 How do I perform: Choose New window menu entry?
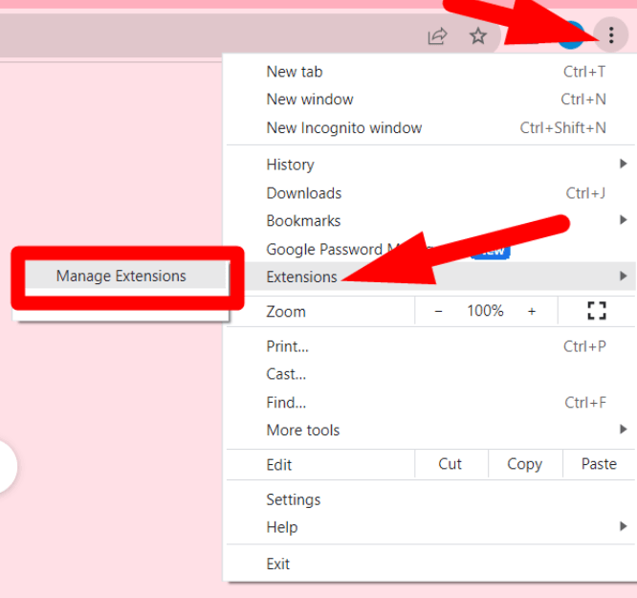point(310,100)
